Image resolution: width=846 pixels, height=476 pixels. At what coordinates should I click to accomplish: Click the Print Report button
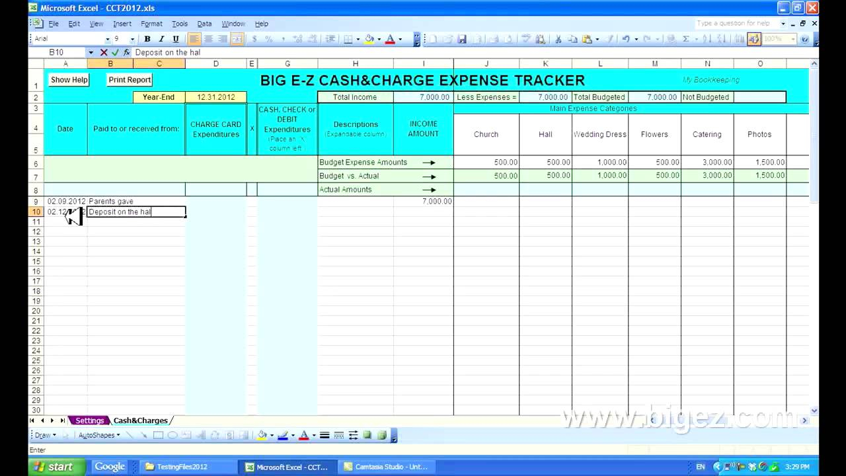click(x=129, y=79)
